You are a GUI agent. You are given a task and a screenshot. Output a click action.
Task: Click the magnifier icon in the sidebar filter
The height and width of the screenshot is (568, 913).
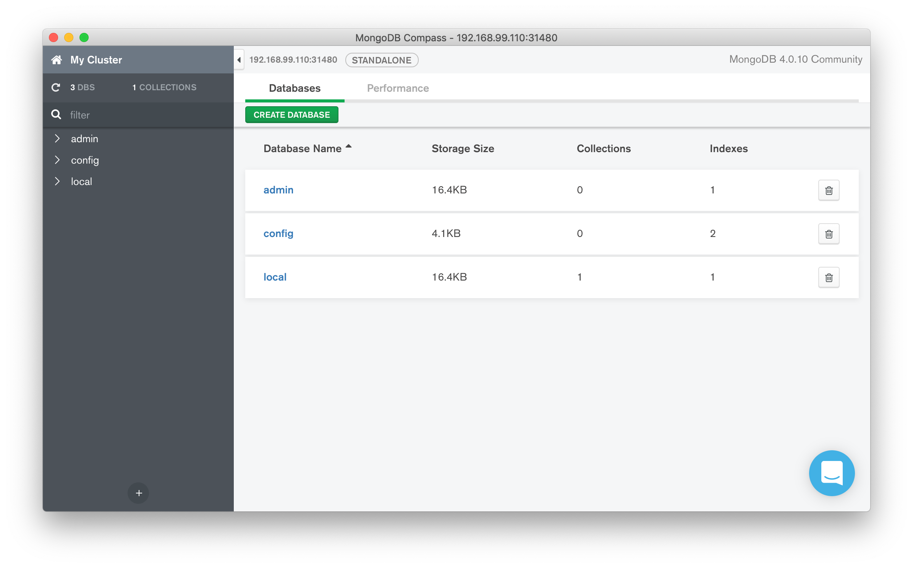[56, 114]
